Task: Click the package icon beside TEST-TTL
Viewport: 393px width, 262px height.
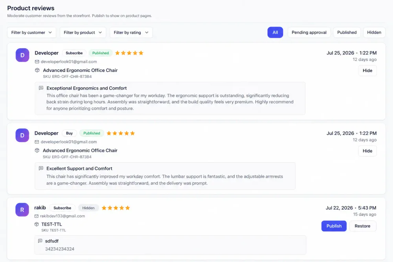Action: point(37,224)
